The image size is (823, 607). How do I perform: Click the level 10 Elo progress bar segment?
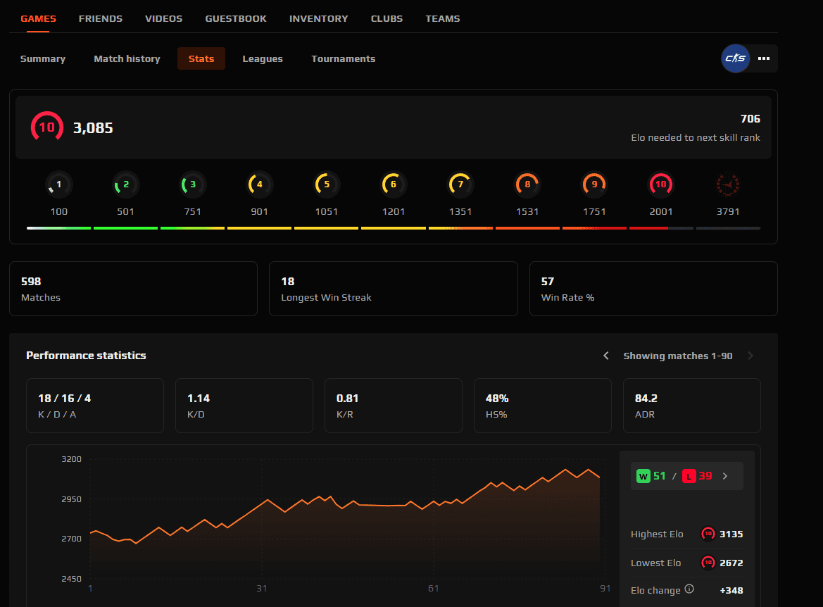tap(661, 228)
